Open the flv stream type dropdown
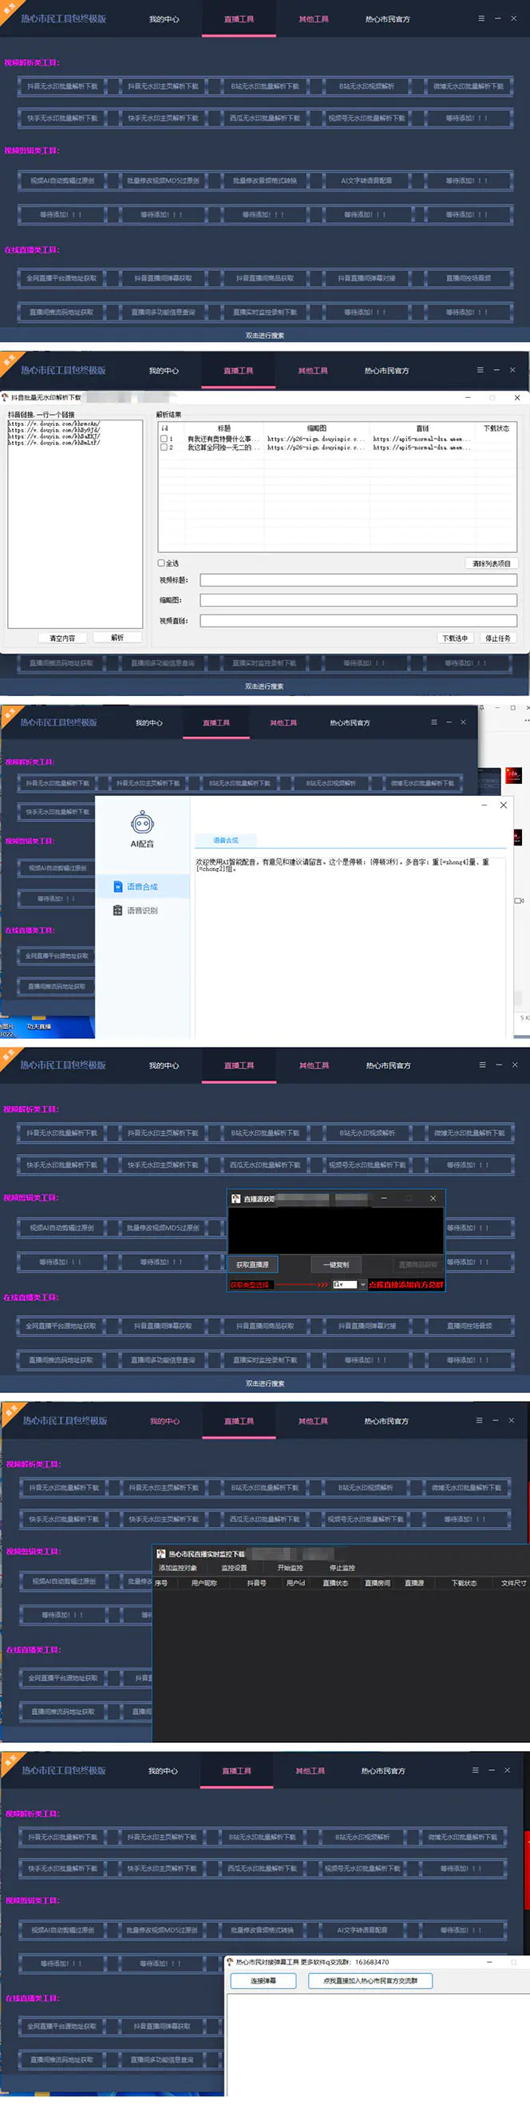This screenshot has height=2105, width=530. click(x=362, y=1284)
